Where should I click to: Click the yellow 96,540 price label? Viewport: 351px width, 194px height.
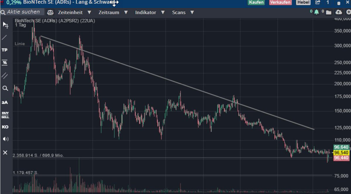341,153
